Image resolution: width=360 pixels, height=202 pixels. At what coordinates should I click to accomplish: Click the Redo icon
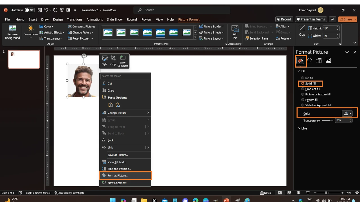(55, 10)
